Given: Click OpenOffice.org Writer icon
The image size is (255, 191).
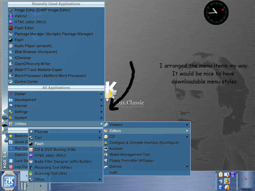Looking at the screenshot, I should point(11,64).
